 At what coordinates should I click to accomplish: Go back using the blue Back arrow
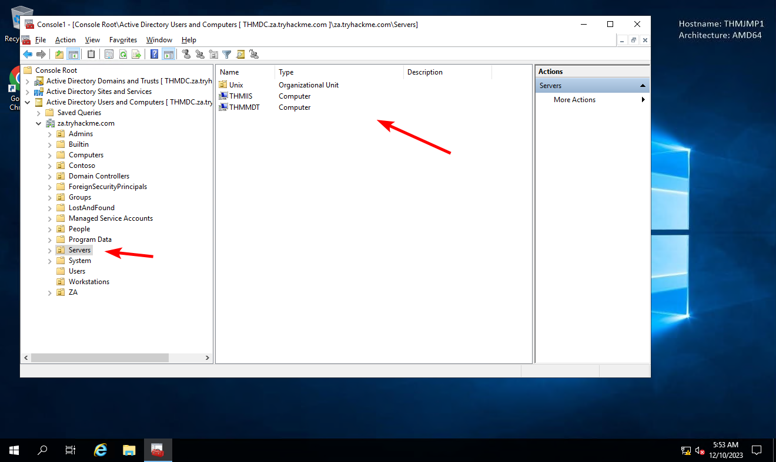[27, 55]
